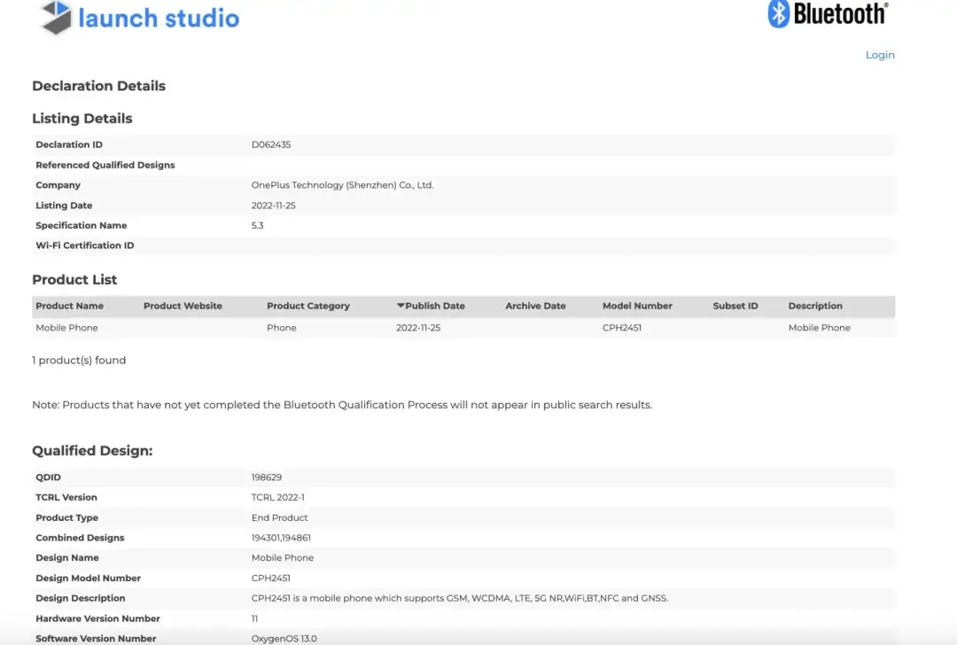Click the Referenced Qualified Designs label
Viewport: 957px width, 645px height.
click(x=105, y=165)
